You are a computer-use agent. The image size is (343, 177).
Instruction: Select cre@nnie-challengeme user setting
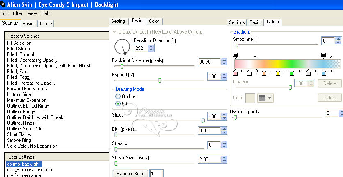29,170
